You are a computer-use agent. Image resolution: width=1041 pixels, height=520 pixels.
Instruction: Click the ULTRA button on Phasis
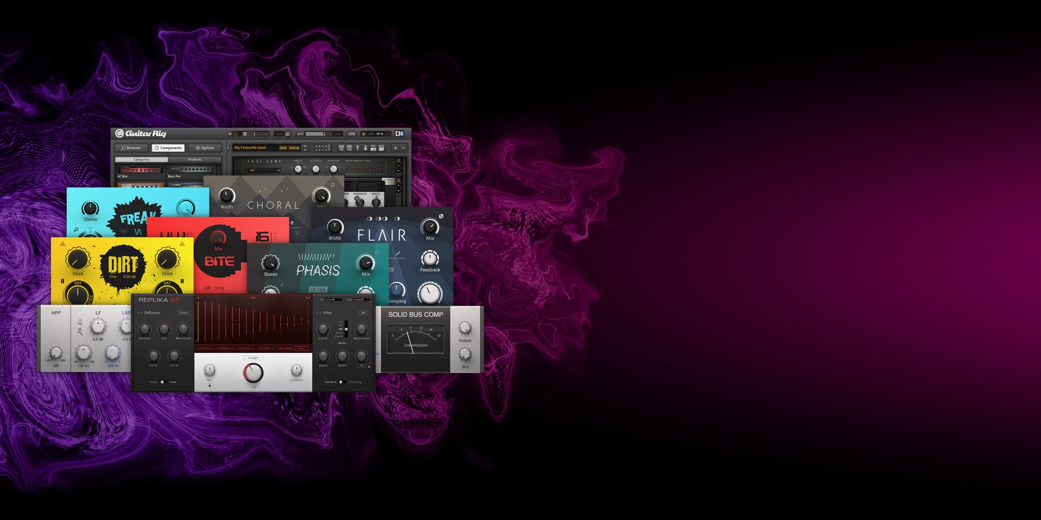pos(318,289)
